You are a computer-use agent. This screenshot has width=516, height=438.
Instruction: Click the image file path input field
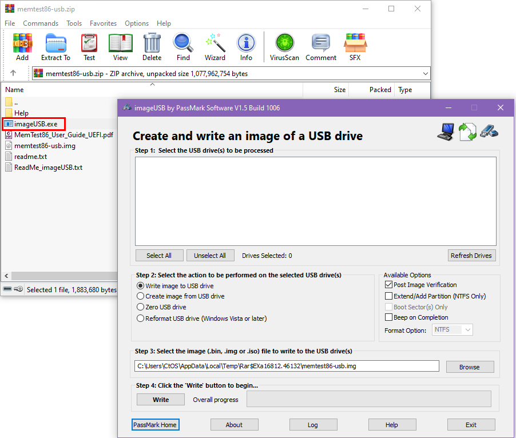tap(287, 366)
